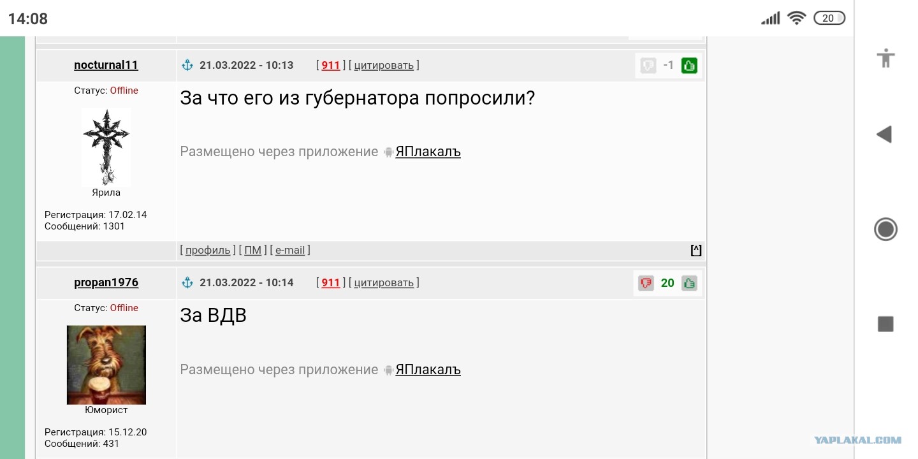The width and height of the screenshot is (918, 459).
Task: Tap the Android back triangle button
Action: pyautogui.click(x=884, y=134)
